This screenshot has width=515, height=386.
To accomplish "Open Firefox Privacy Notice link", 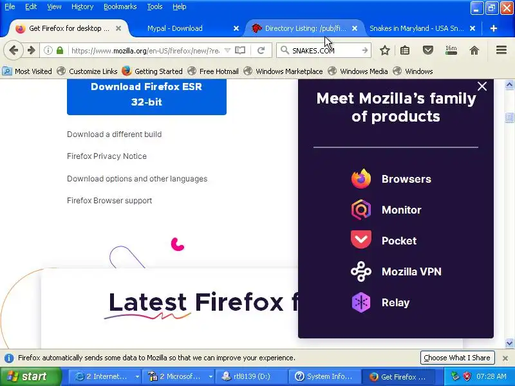I will (x=107, y=156).
